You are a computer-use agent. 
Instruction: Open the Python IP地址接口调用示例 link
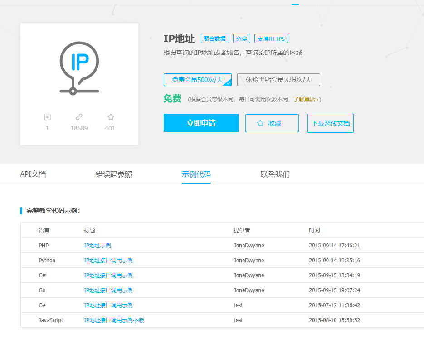(x=108, y=261)
